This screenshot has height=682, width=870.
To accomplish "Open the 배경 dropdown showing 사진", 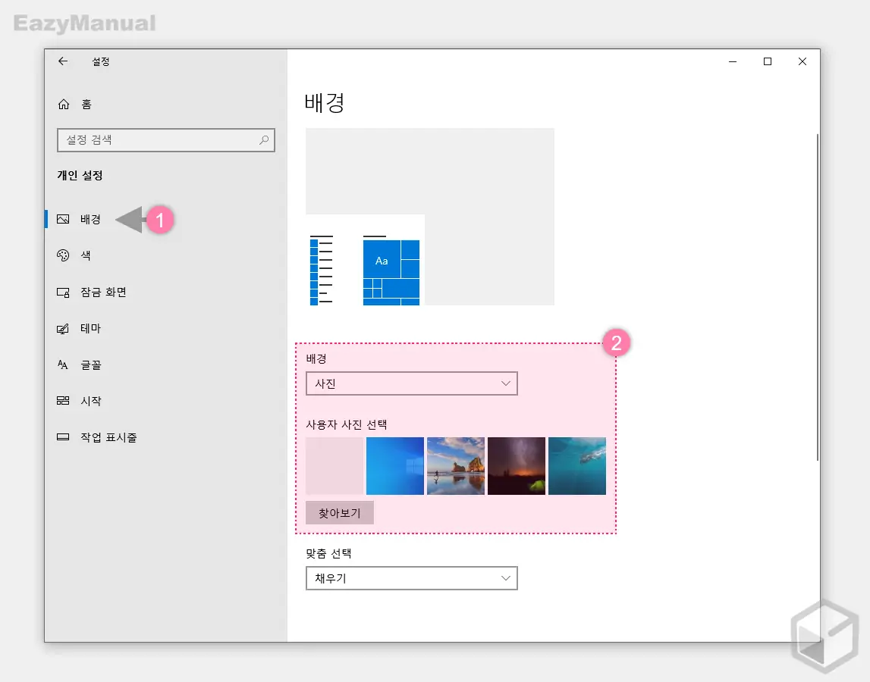I will 411,384.
